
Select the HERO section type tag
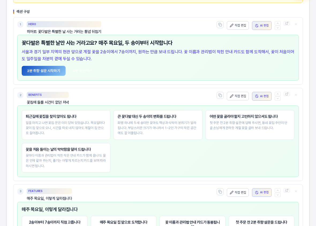(64, 24)
